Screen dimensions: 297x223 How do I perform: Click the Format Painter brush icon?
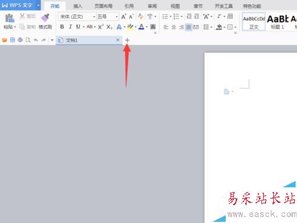click(x=45, y=18)
